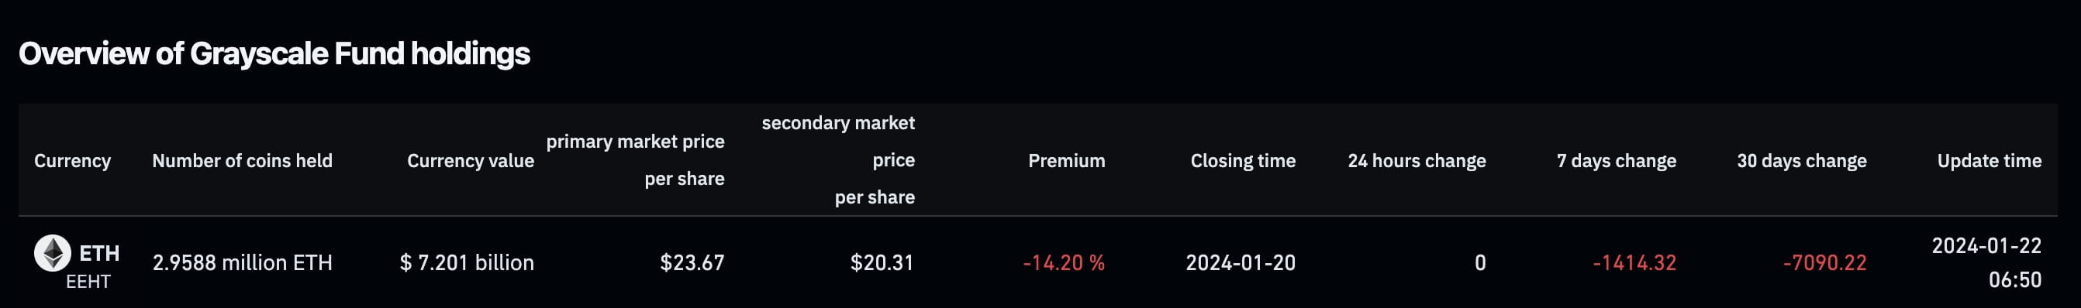Click the 24 hours change header
Screen dimensions: 2081x308
tap(1416, 160)
